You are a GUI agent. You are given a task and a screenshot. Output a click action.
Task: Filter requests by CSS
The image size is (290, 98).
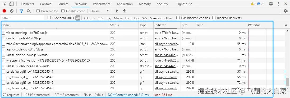click(100, 18)
